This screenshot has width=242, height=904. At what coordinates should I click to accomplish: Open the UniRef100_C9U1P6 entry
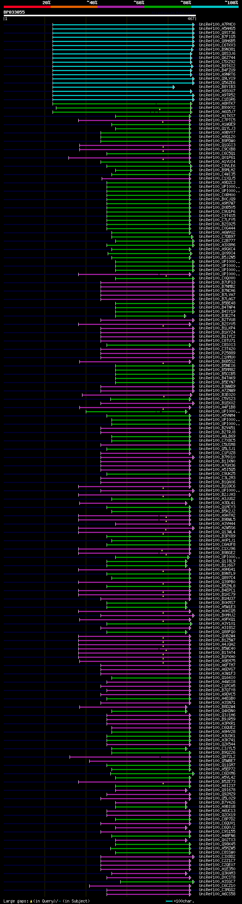(x=217, y=212)
